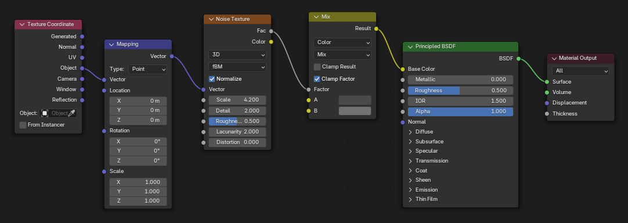The width and height of the screenshot is (628, 223).
Task: Expand the Diffuse panel in Principled BSDF
Action: pos(410,132)
